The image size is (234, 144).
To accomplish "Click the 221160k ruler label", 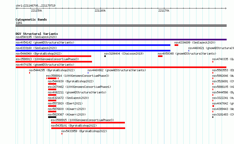I will [100, 11].
